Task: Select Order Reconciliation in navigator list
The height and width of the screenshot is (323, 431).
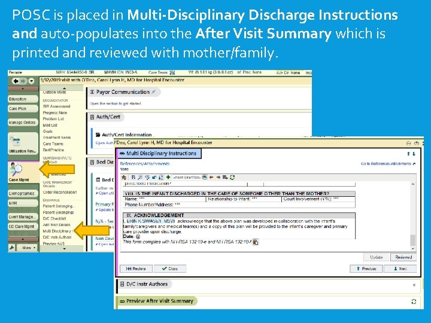Action: pos(60,192)
